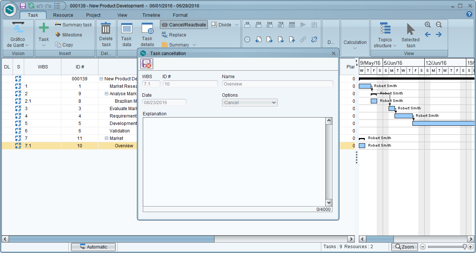Open Task details
Image resolution: width=476 pixels, height=253 pixels.
click(147, 35)
